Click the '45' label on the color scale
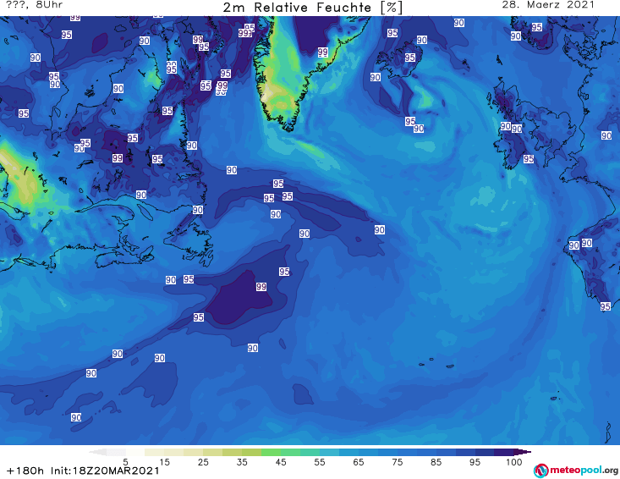The height and width of the screenshot is (479, 620). [x=281, y=462]
